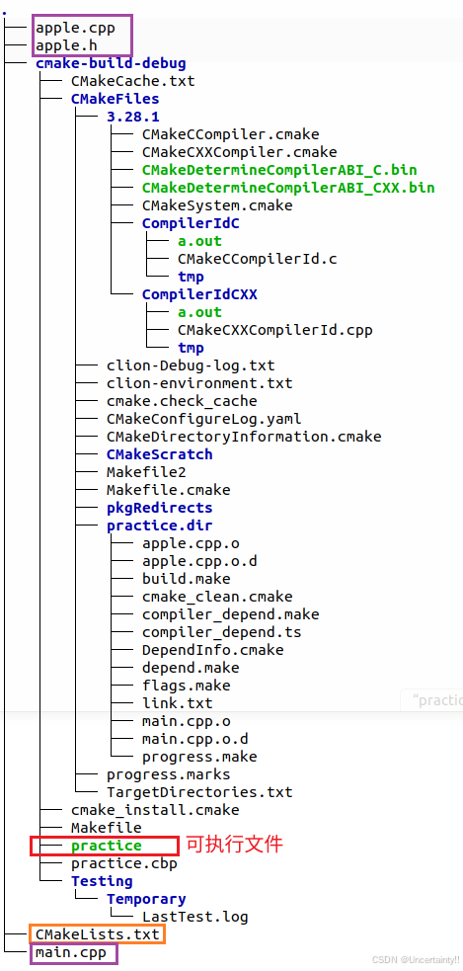Click main.cpp.o object file

(187, 721)
